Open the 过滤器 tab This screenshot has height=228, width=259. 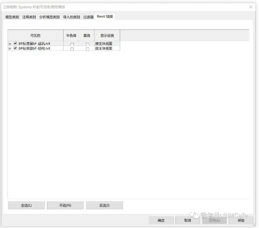[x=88, y=17]
